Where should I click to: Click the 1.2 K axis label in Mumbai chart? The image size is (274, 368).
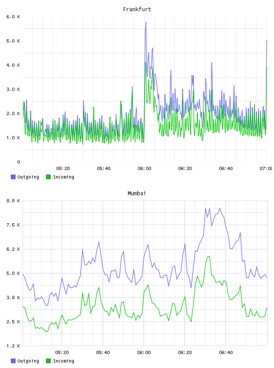click(14, 346)
